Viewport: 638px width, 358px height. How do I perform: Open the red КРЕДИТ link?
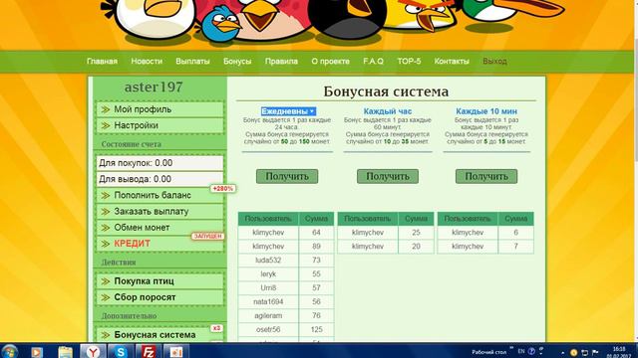[x=159, y=244]
